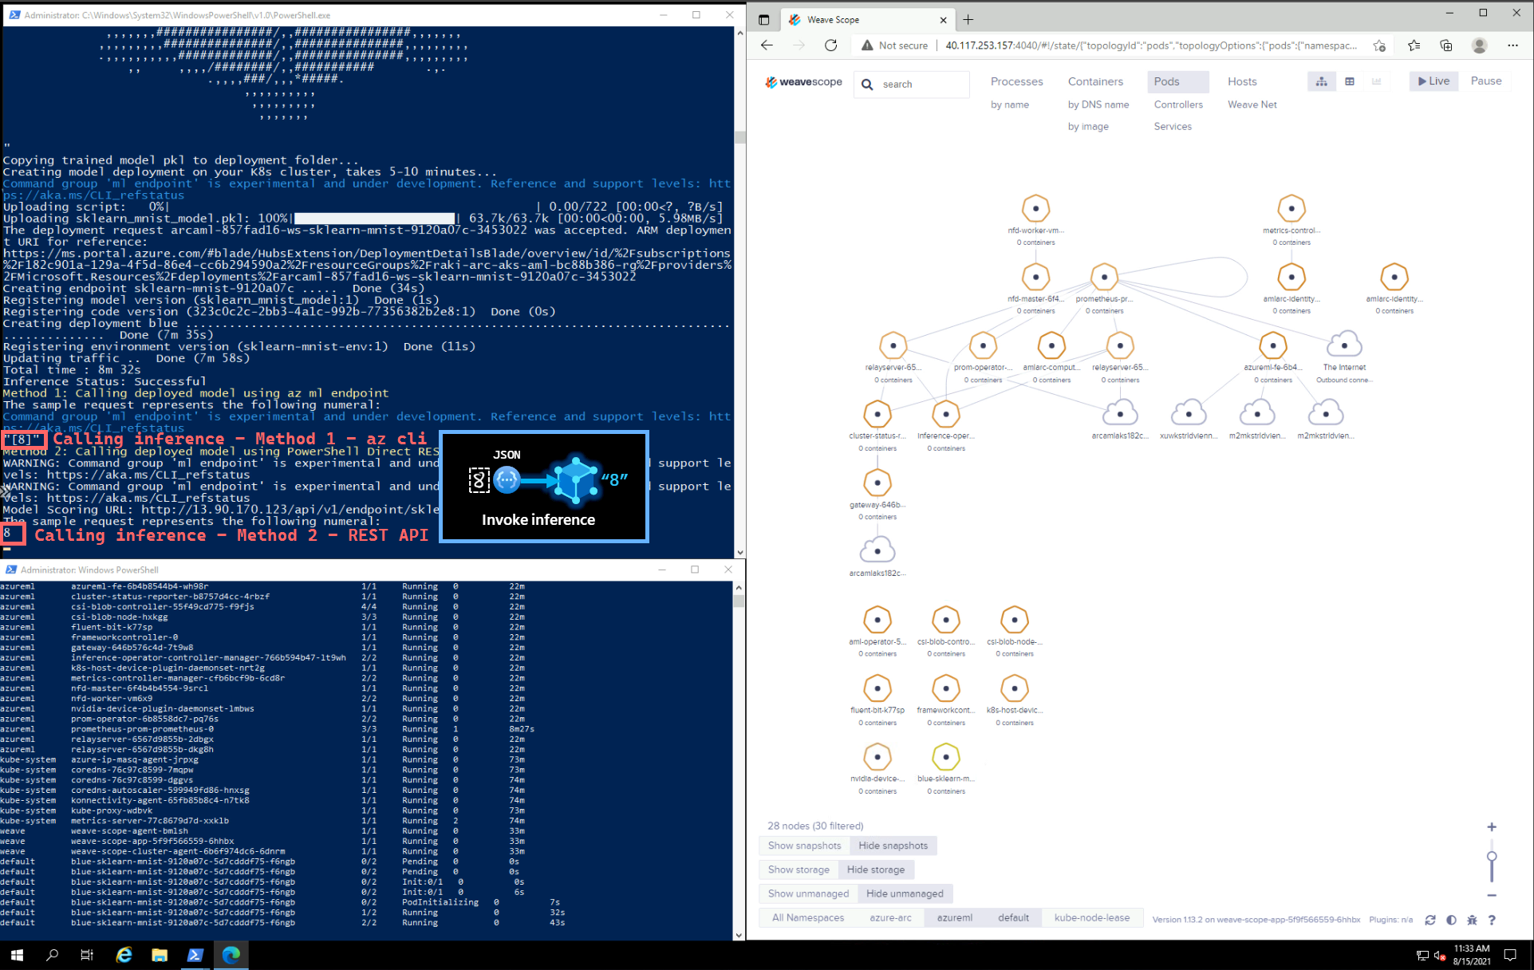The width and height of the screenshot is (1534, 970).
Task: Open a new browser tab
Action: coord(968,20)
